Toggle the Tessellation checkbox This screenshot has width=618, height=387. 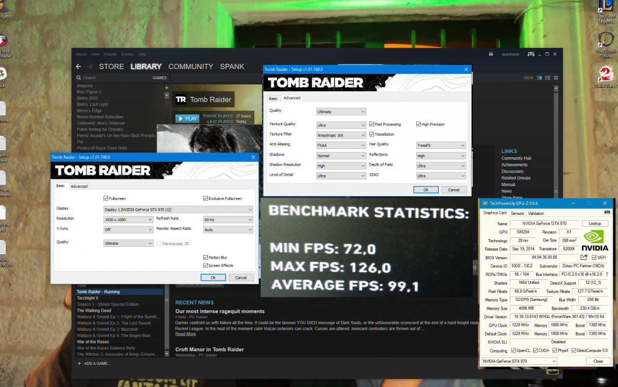pos(371,134)
